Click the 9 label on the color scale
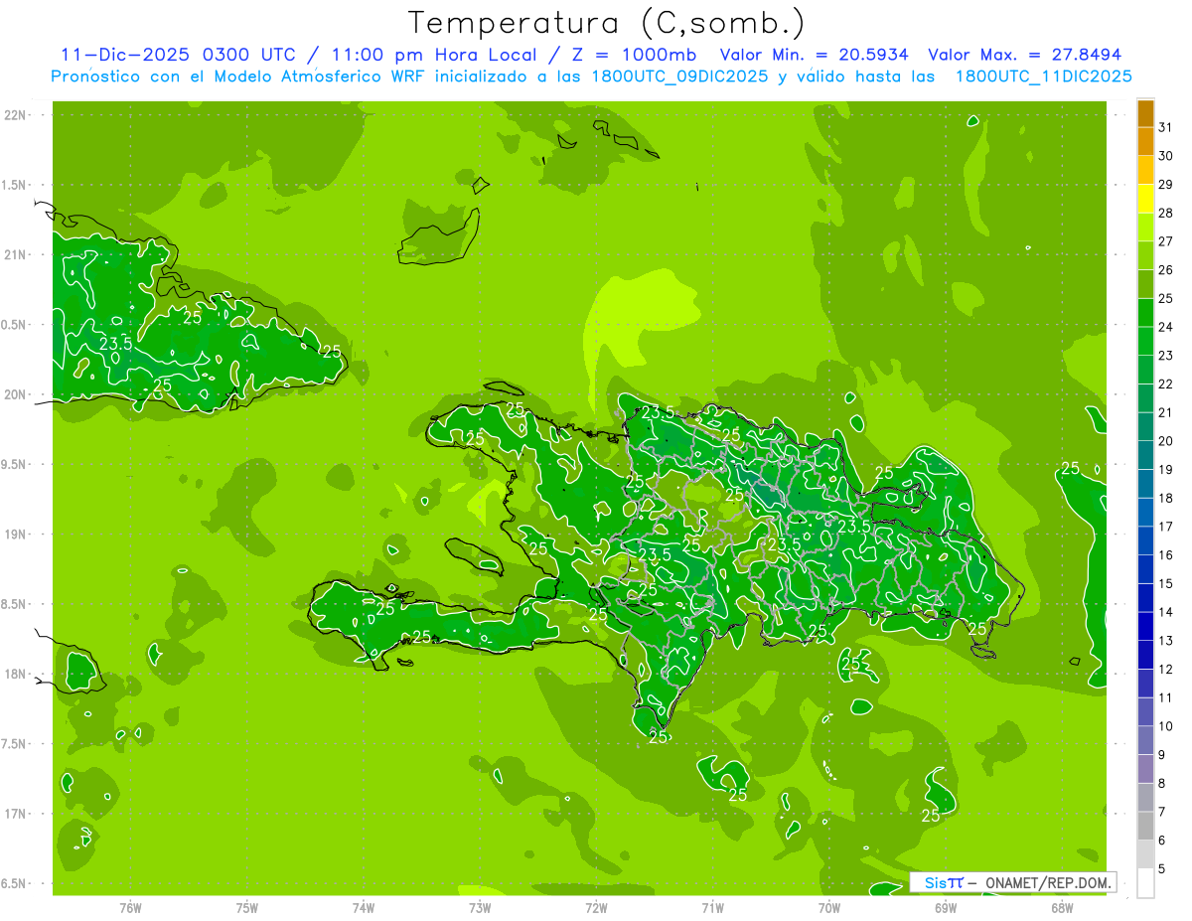This screenshot has width=1192, height=921. tap(1163, 755)
